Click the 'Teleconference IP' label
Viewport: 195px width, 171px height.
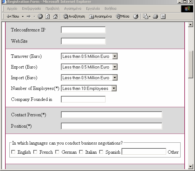click(x=28, y=30)
